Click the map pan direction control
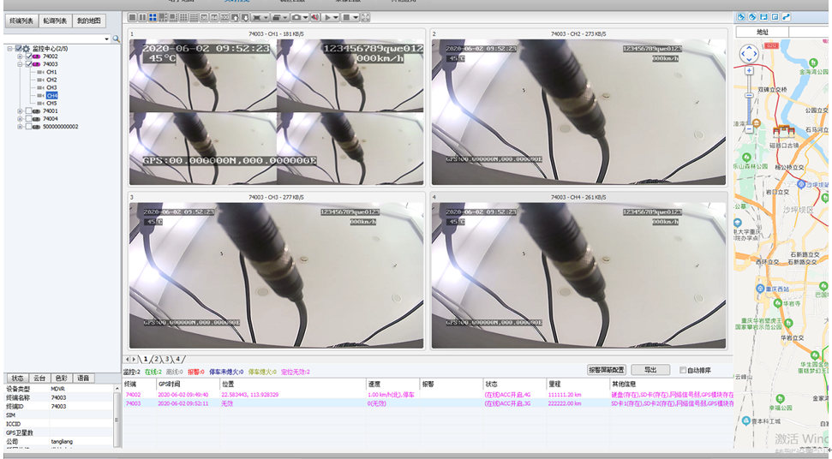Viewport: 832px width, 459px height. [x=749, y=54]
